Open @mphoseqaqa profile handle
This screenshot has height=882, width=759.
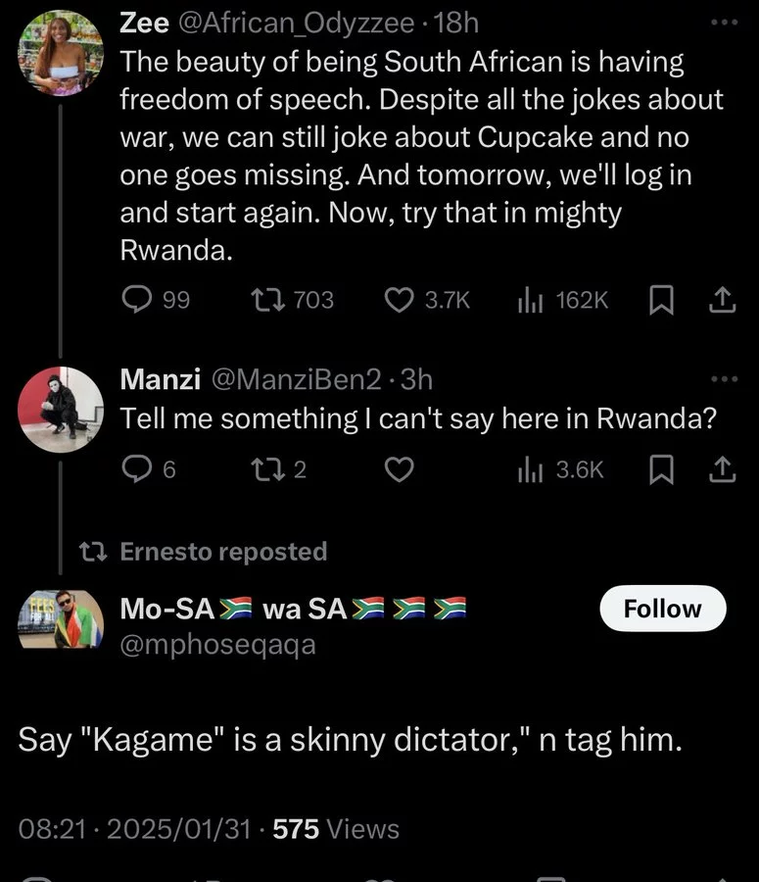click(x=217, y=645)
